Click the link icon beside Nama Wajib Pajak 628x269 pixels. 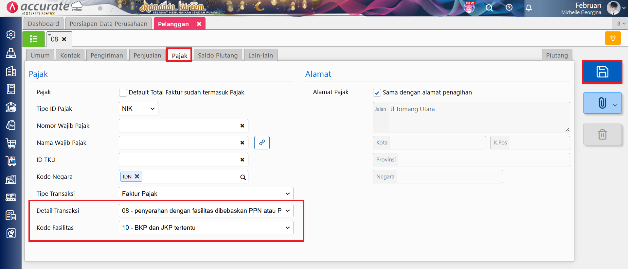(x=262, y=143)
